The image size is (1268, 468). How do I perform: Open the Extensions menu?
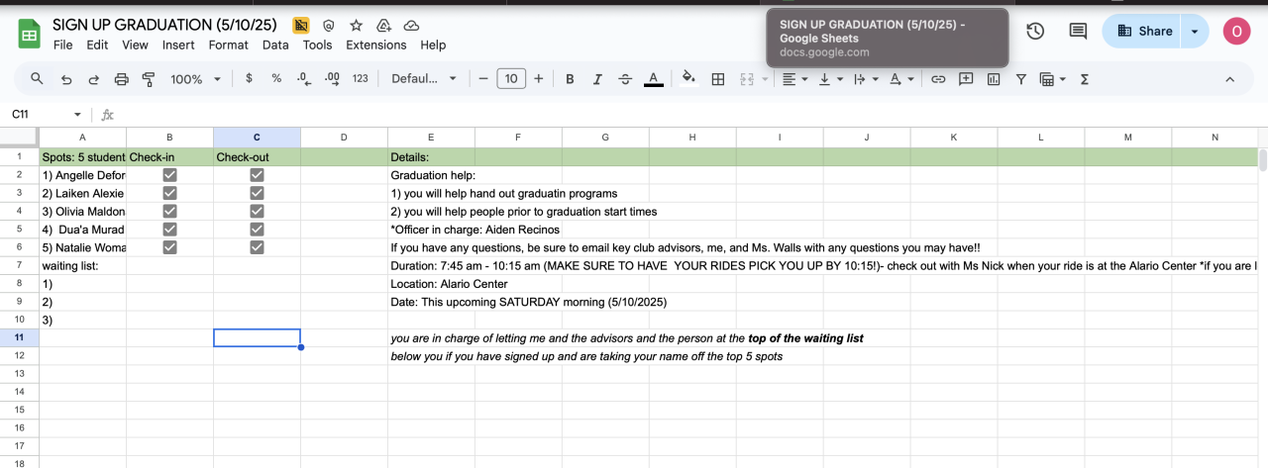[x=376, y=45]
